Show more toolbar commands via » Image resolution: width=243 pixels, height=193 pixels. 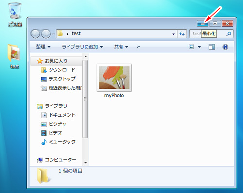click(138, 47)
